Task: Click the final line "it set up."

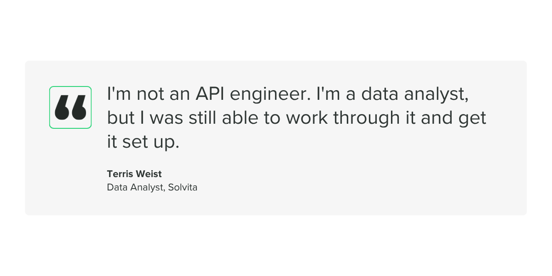Action: [143, 142]
